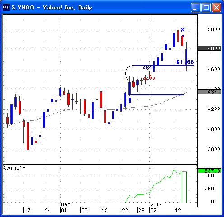Click the date label 17 on time axis
This screenshot has width=224, height=217.
pos(28,210)
